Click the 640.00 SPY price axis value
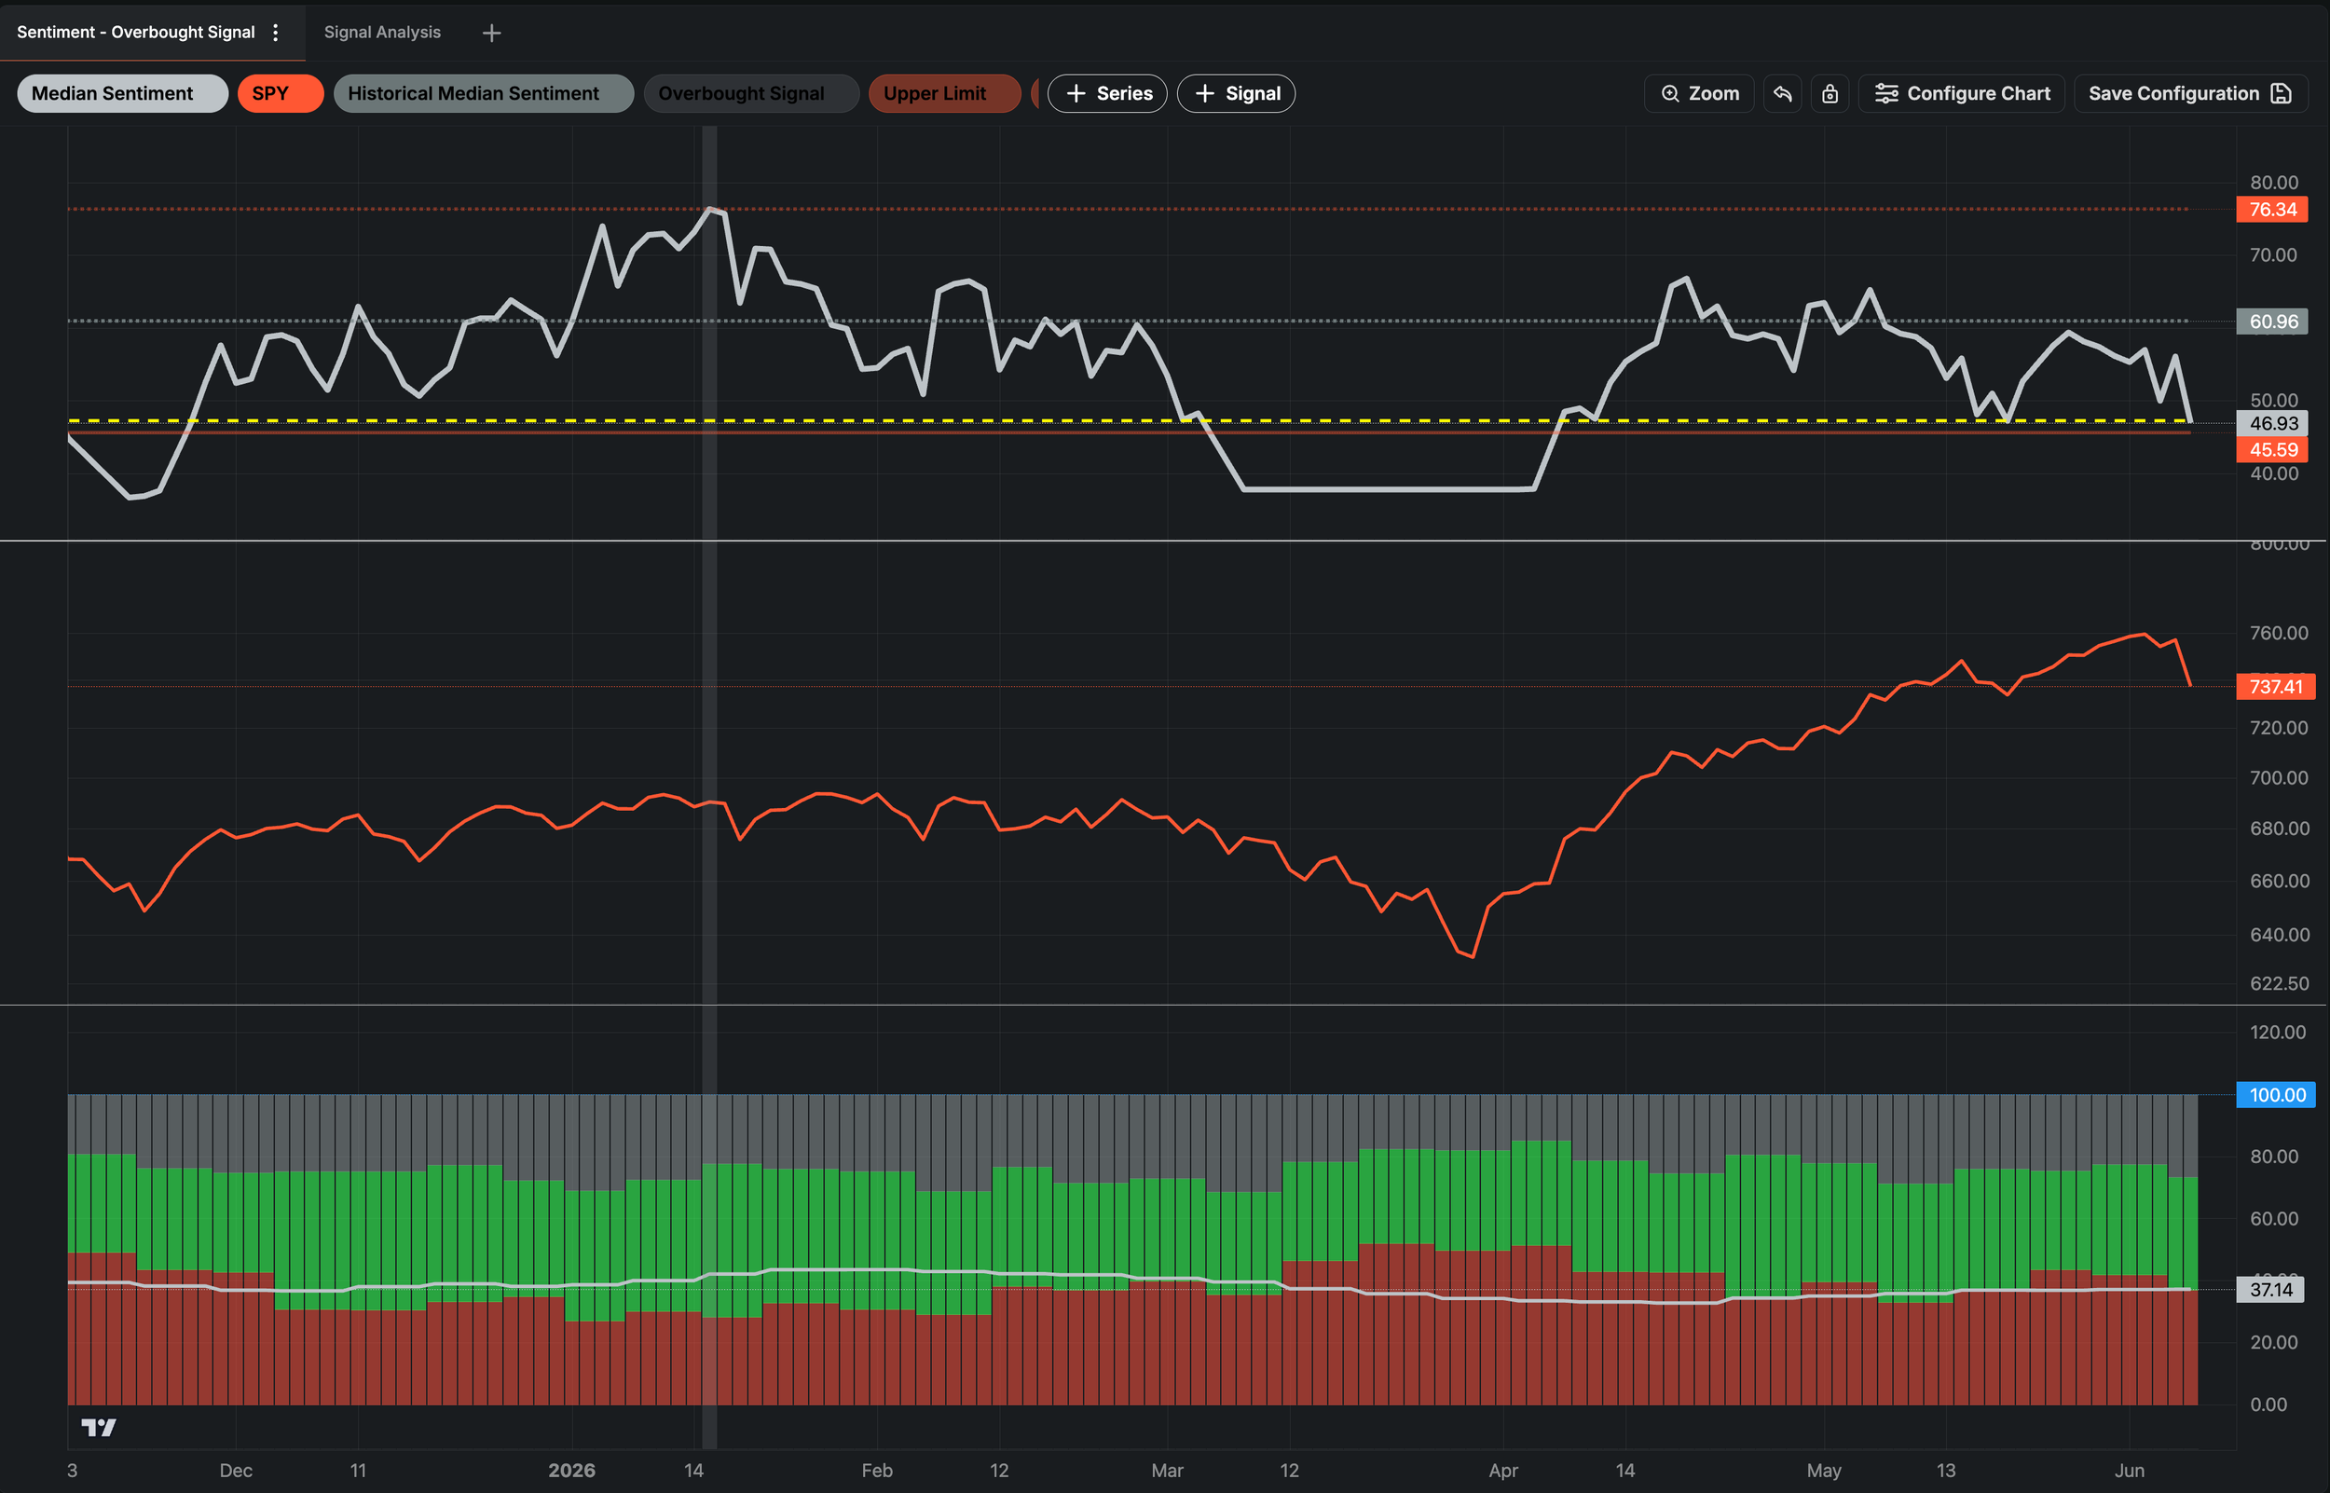Viewport: 2330px width, 1493px height. (x=2279, y=935)
